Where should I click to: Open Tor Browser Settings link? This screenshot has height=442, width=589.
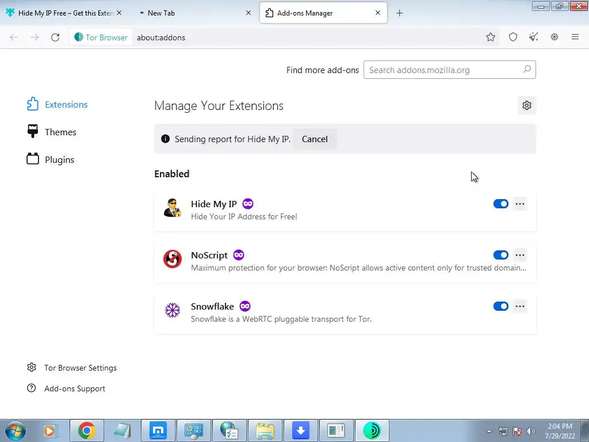click(x=72, y=368)
